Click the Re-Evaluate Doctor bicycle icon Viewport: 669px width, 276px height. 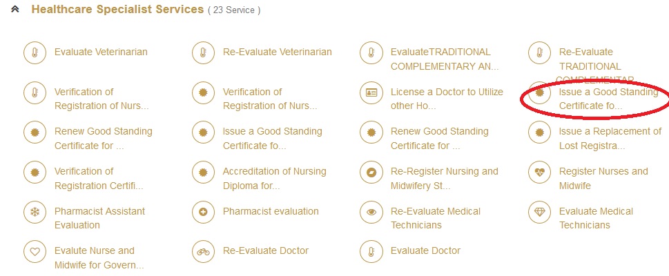pyautogui.click(x=202, y=251)
